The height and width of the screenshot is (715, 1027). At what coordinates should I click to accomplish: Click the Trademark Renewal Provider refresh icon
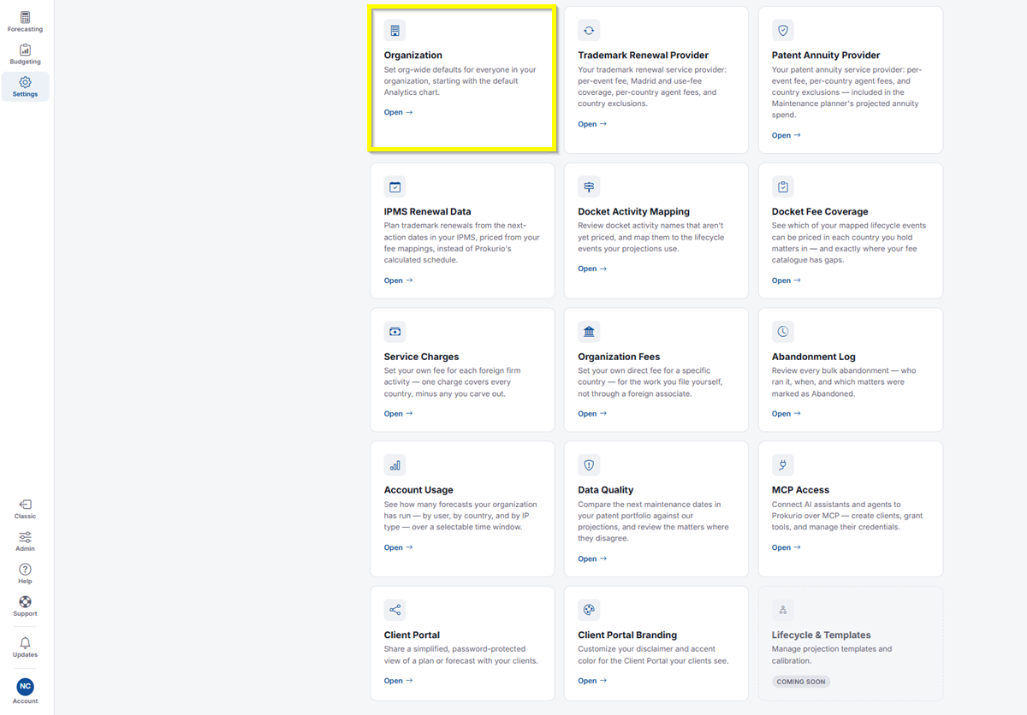pos(589,31)
